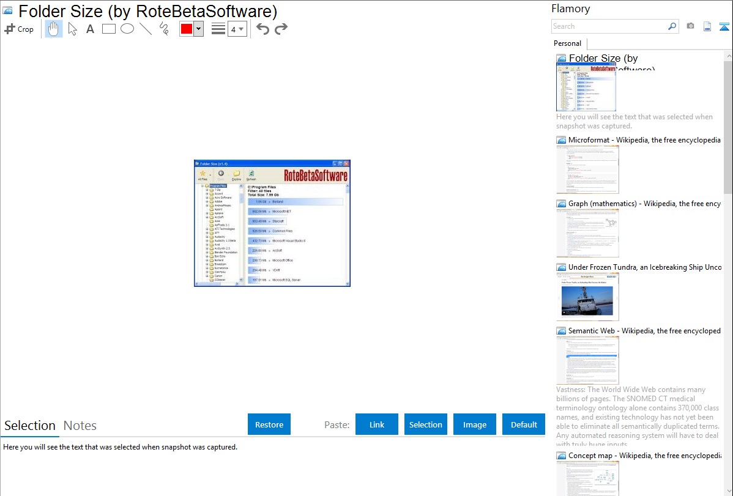Click the line thickness icon
Image resolution: width=733 pixels, height=496 pixels.
(218, 29)
